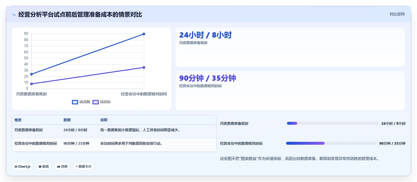The height and width of the screenshot is (182, 417).
Task: Click the footnote about 图表数量 value indicator
Action: coord(300,159)
